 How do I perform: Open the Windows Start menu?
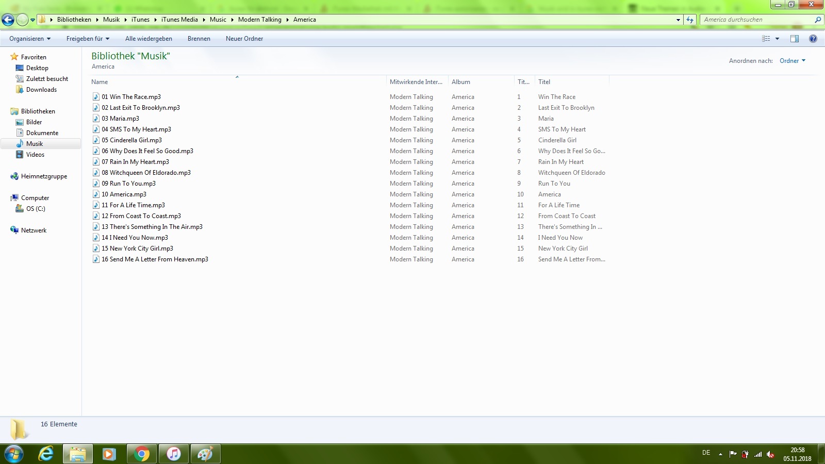13,454
